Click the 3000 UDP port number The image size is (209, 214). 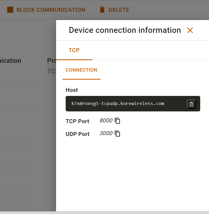[106, 133]
